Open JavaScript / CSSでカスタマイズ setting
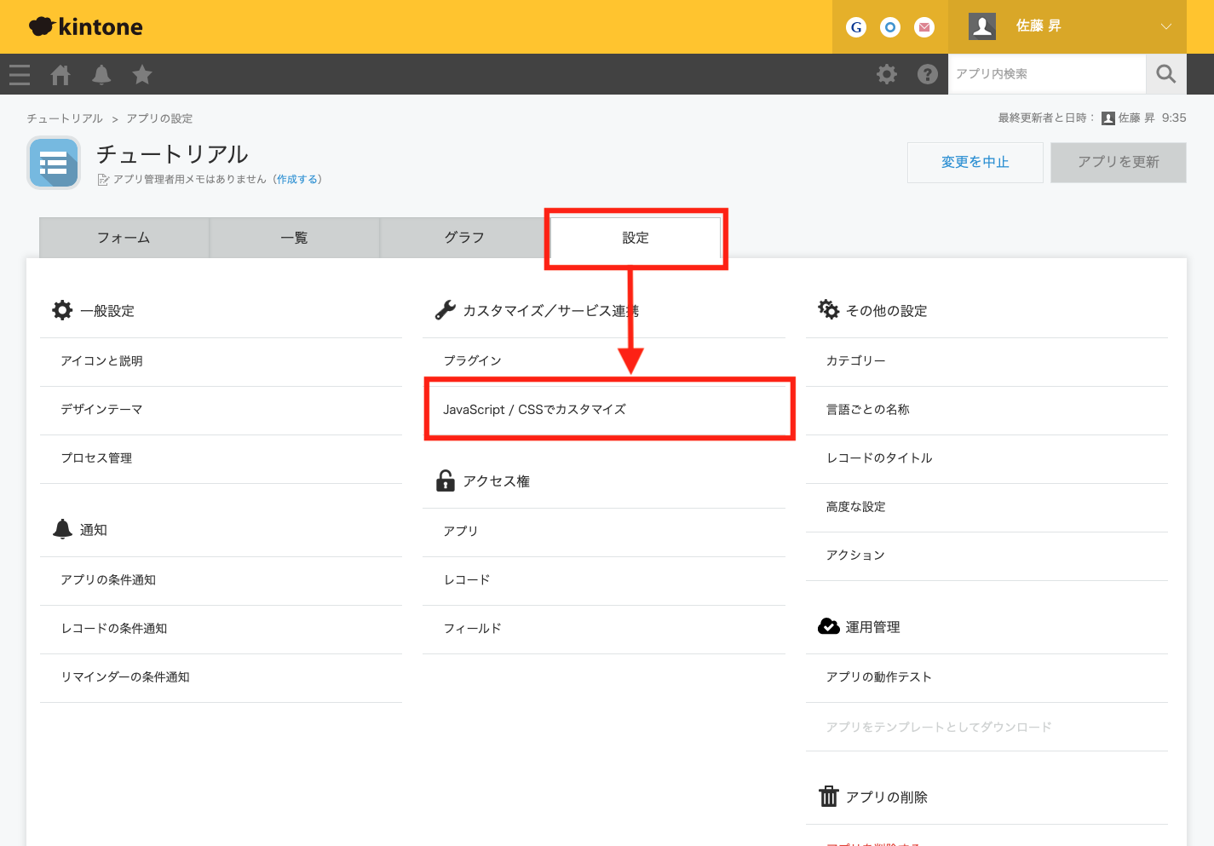The height and width of the screenshot is (846, 1214). tap(534, 410)
